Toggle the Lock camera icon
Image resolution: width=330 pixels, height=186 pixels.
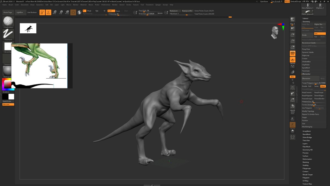click(292, 72)
